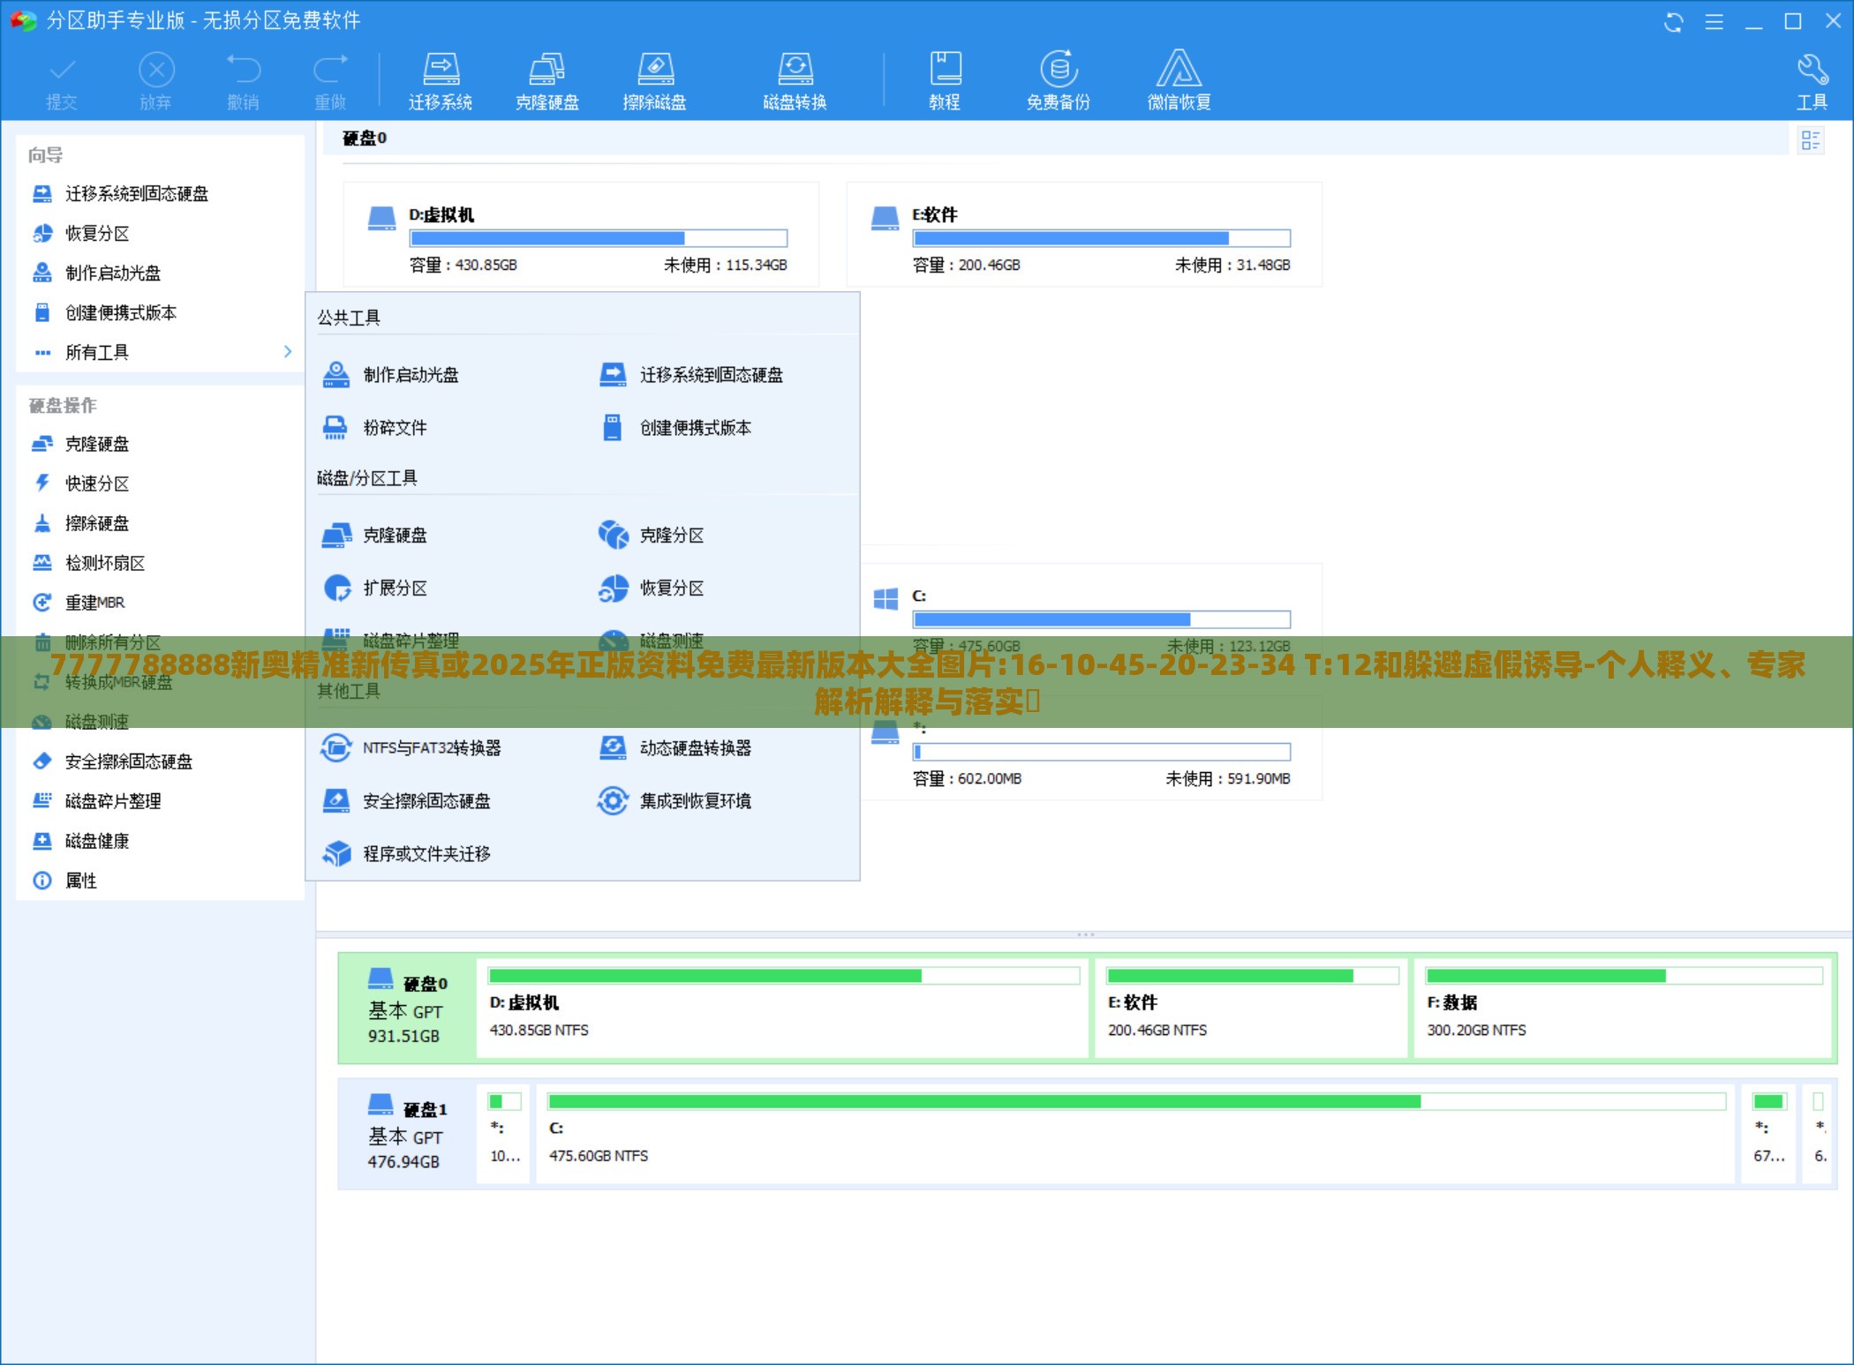
Task: Launch 微信恢复 from the toolbar
Action: click(x=1179, y=81)
